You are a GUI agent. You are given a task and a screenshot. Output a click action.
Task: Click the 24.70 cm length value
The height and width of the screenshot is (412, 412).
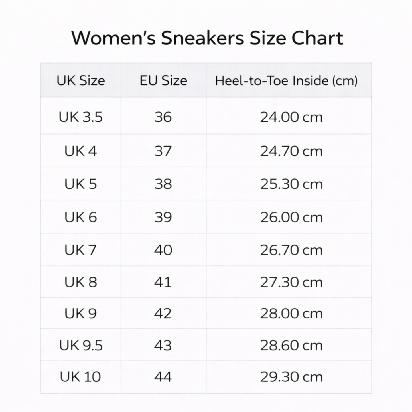coord(291,151)
